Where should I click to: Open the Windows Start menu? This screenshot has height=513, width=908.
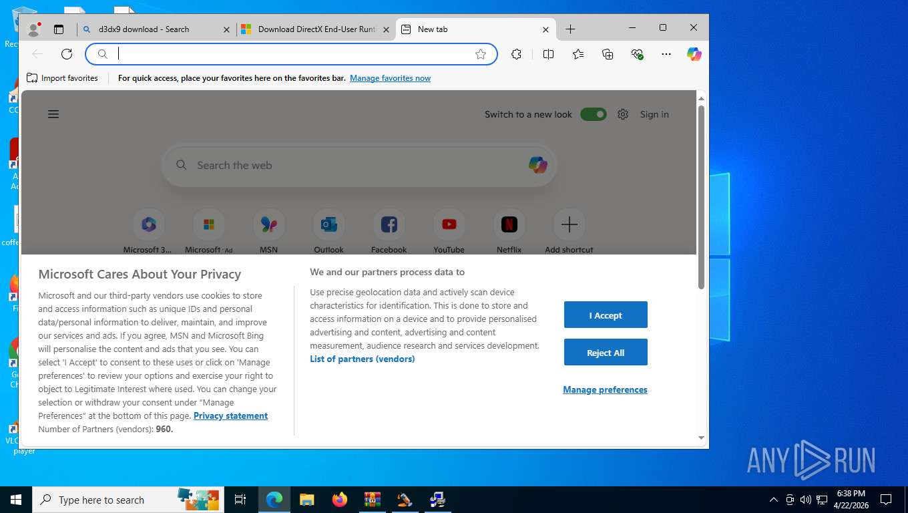tap(16, 500)
